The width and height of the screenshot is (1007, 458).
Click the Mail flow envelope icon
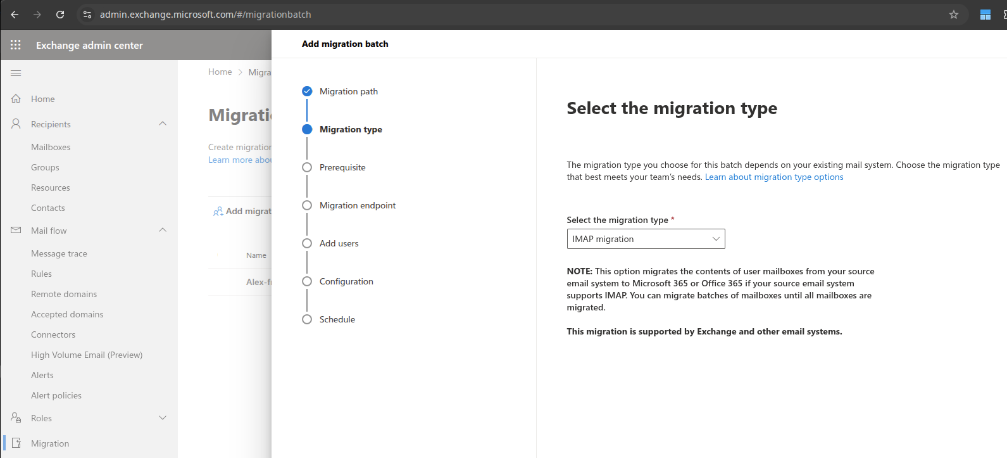click(16, 231)
